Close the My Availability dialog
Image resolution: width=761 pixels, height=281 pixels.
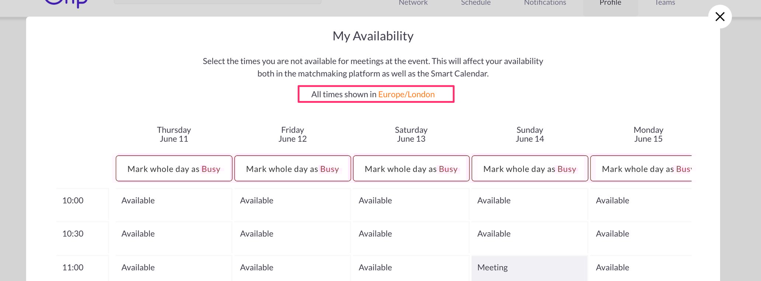[x=720, y=17]
